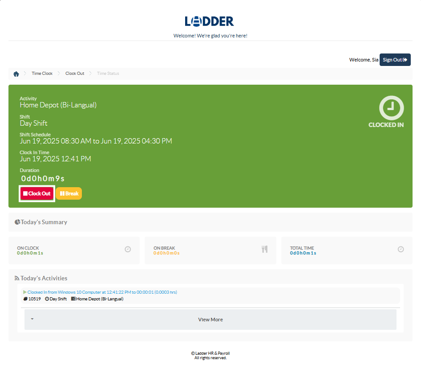Open the Clocked In from Windows 10 Computer entry

tap(102, 292)
